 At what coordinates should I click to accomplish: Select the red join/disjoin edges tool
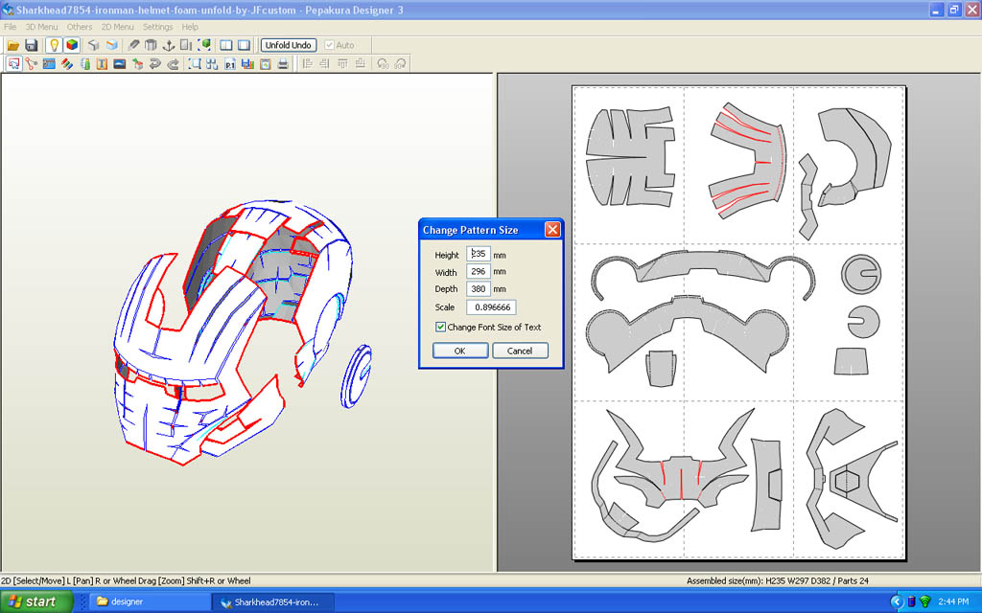point(32,64)
